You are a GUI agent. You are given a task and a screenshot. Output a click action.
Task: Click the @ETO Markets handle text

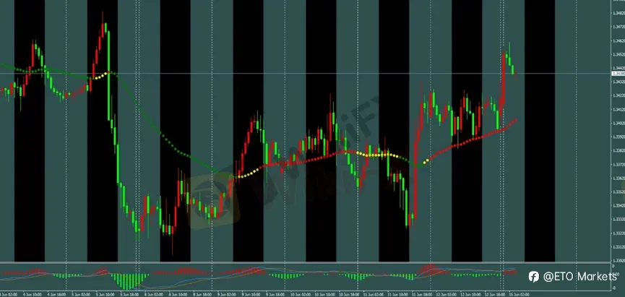[580, 276]
